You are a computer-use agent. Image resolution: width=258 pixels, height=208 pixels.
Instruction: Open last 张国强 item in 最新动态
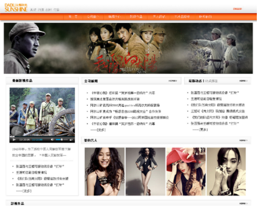pos(215,123)
